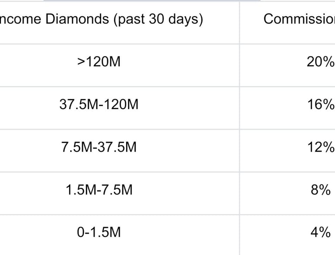Click the Income Diamonds (past 30 days) header
The width and height of the screenshot is (335, 255).
coord(101,19)
